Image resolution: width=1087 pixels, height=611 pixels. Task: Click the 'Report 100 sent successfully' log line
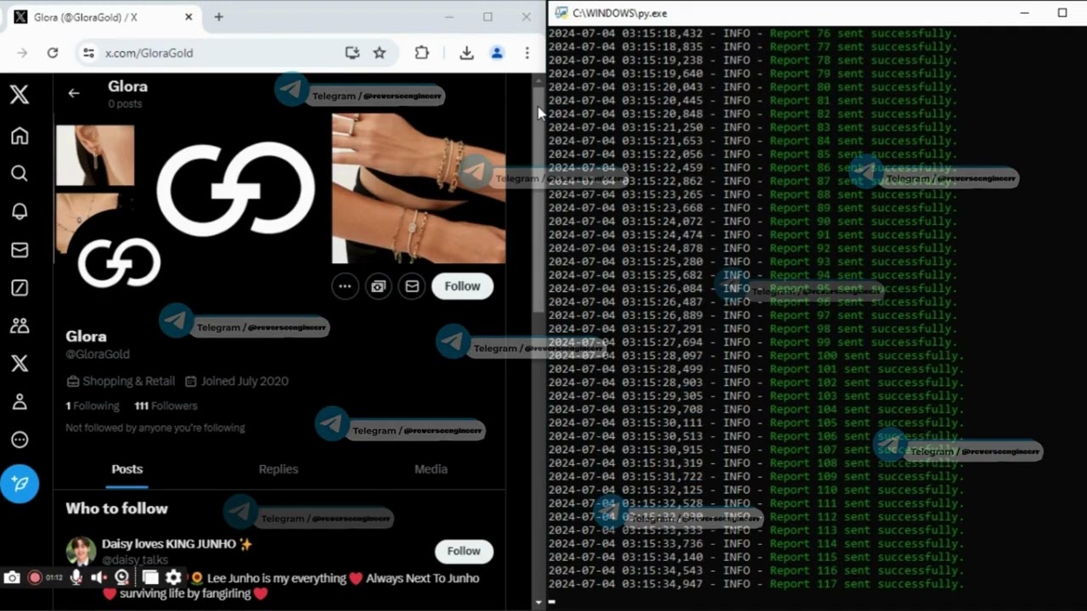[x=756, y=356]
